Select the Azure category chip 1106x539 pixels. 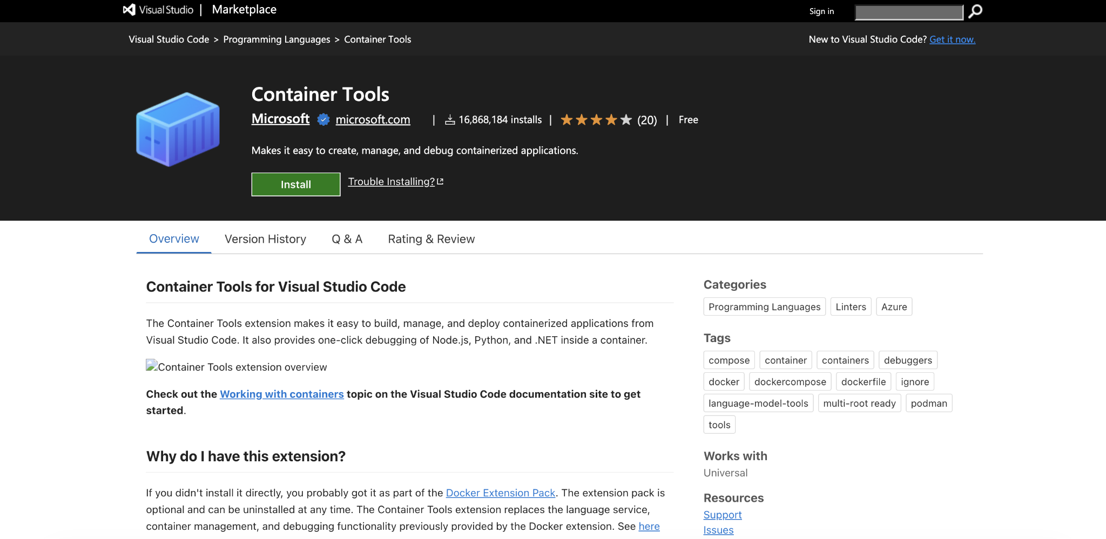coord(894,307)
